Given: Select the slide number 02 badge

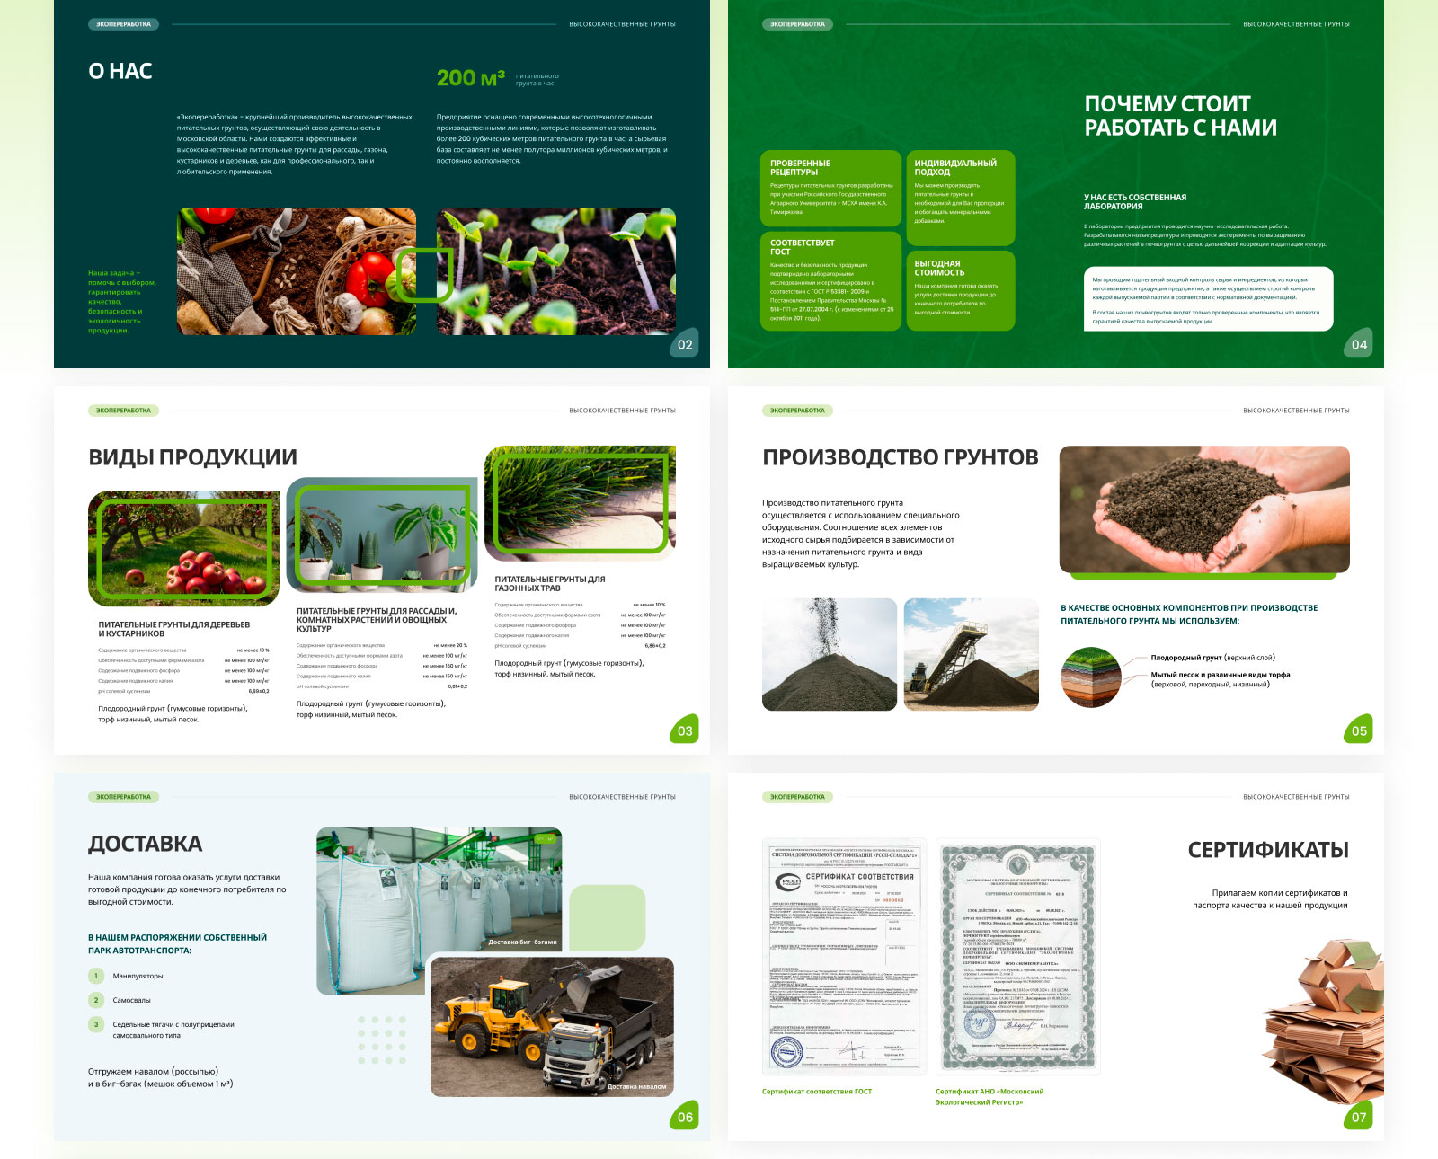Looking at the screenshot, I should [686, 344].
